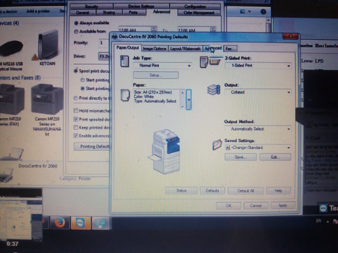The height and width of the screenshot is (253, 338).
Task: Open Firefox from the taskbar
Action: tap(60, 223)
